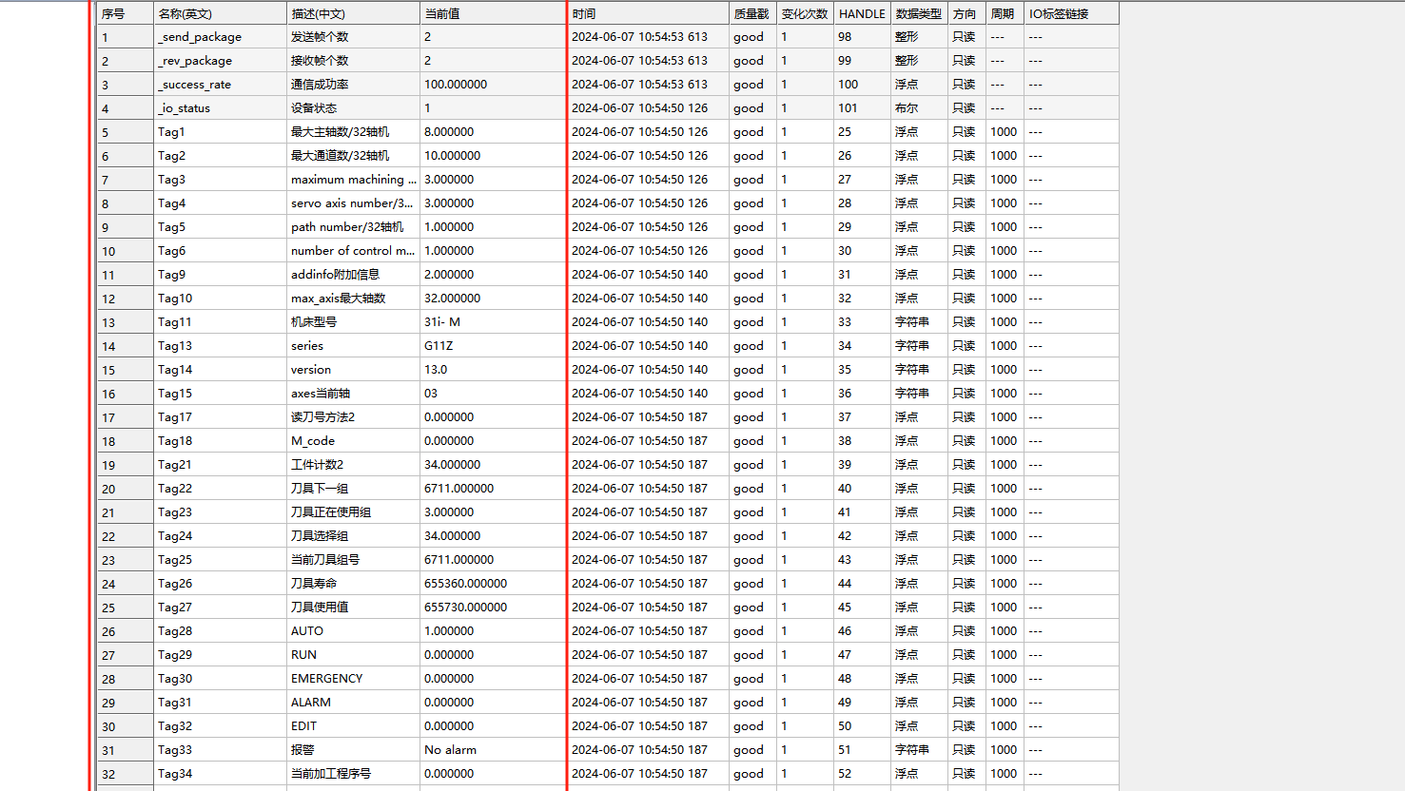Click the 10.000000 value for Tag2
Screen dimensions: 1405x791
(492, 155)
